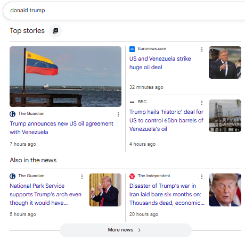Click the '20 hours ago' timestamp
245x241 pixels.
[x=144, y=214]
